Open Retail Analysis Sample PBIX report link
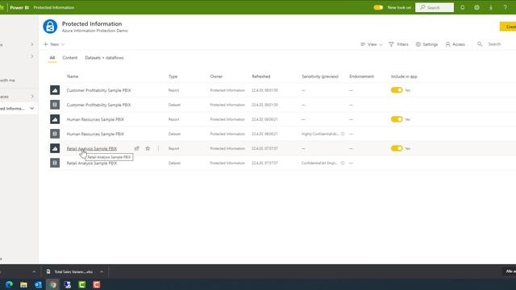 pos(92,148)
